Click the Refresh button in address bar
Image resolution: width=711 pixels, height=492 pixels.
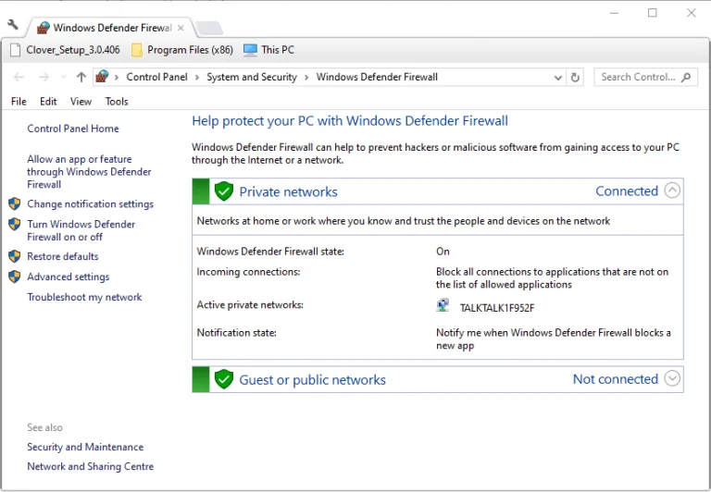tap(576, 78)
